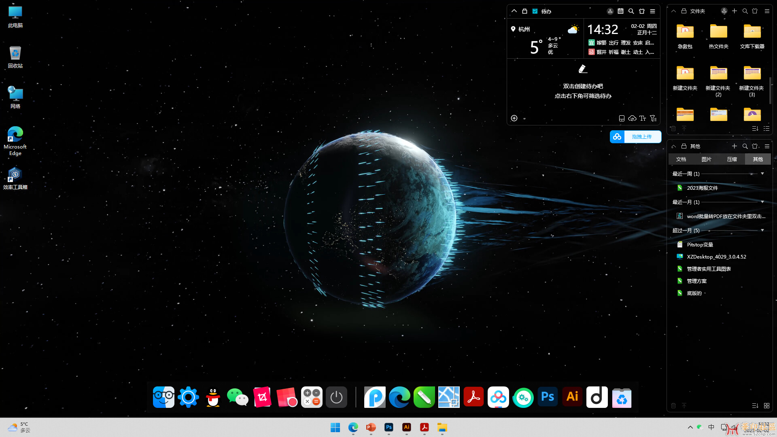Image resolution: width=777 pixels, height=437 pixels.
Task: Open the 文库下载器 folder
Action: coord(752,36)
